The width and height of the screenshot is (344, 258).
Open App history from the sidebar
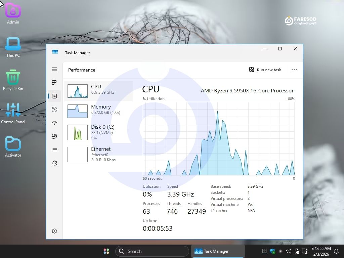[54, 110]
